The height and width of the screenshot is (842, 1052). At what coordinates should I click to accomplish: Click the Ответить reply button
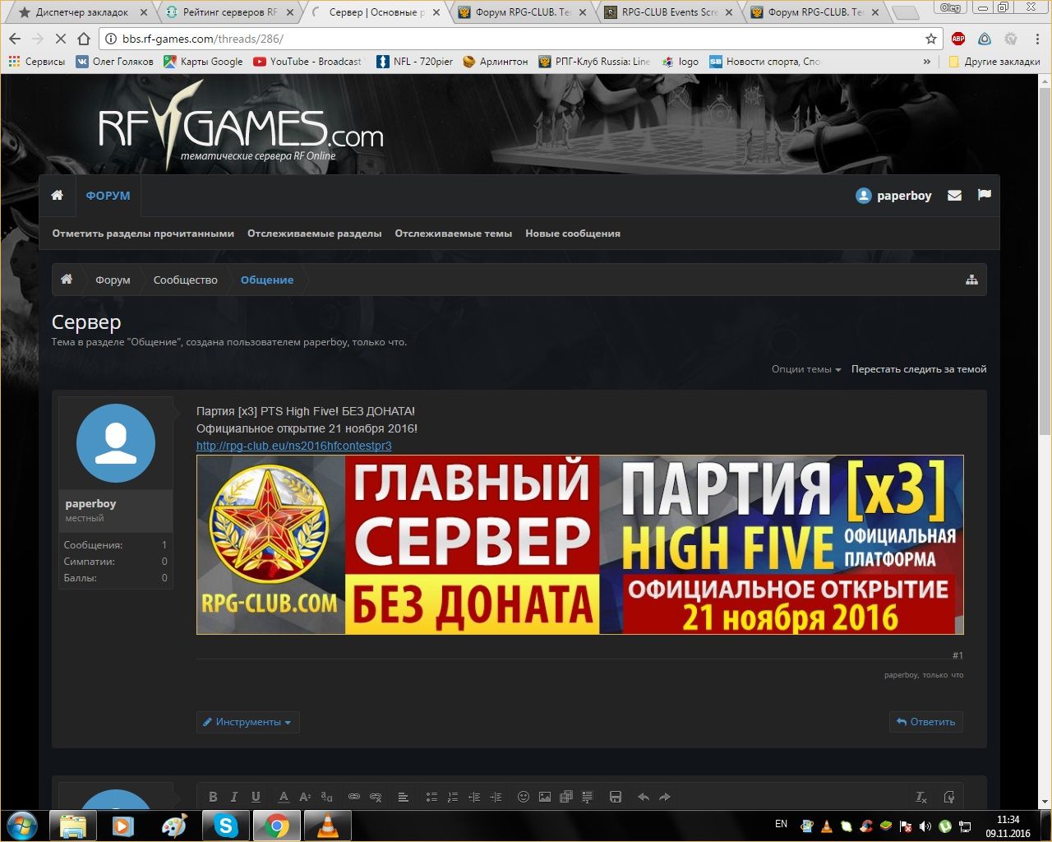tap(926, 722)
